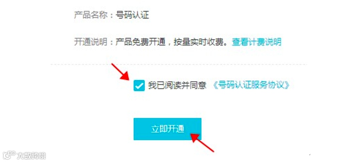Uncheck the 我已阅读并同意 checkbox
This screenshot has height=162, width=353.
click(x=139, y=86)
